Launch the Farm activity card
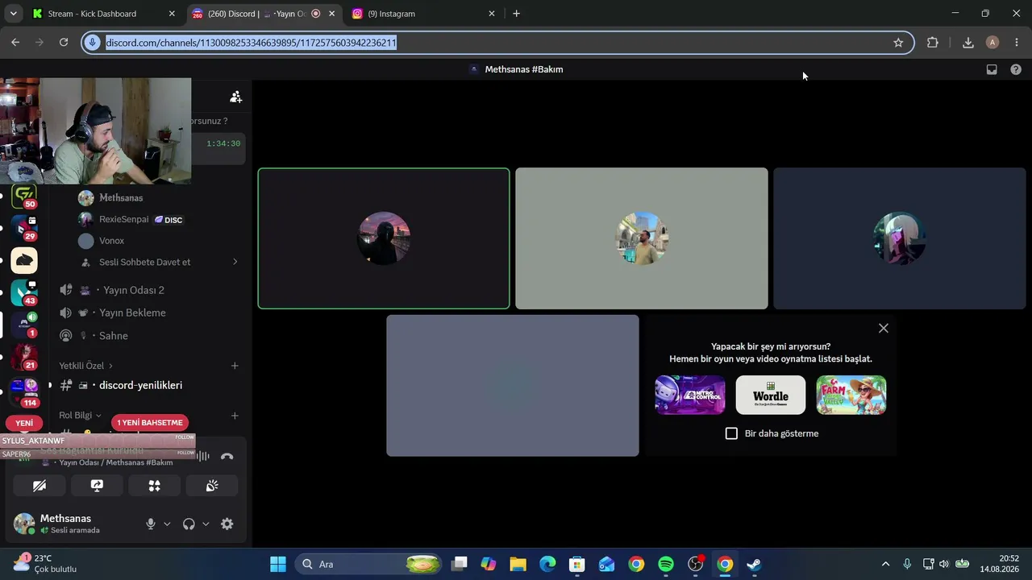The image size is (1032, 580). point(851,396)
